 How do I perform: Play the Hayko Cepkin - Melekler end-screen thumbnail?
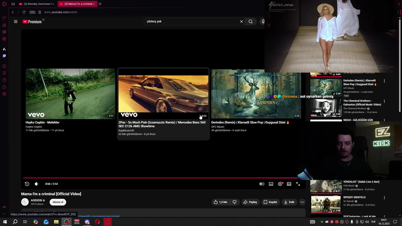pos(70,94)
